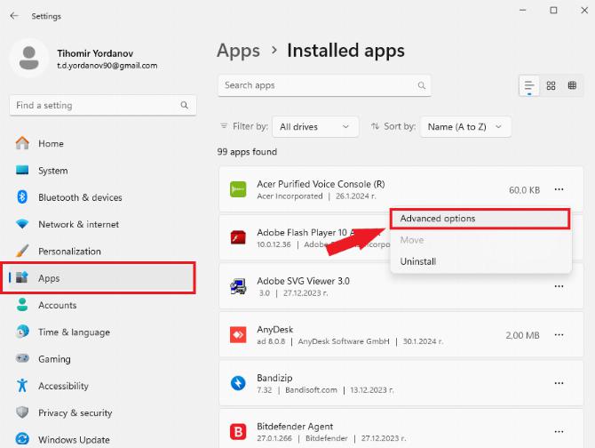Select the Adobe SVG Viewer 3.0 name
595x448 pixels.
click(303, 281)
